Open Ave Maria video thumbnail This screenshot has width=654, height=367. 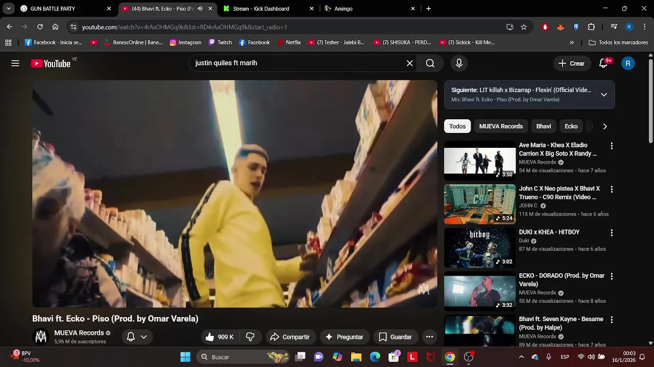point(480,161)
